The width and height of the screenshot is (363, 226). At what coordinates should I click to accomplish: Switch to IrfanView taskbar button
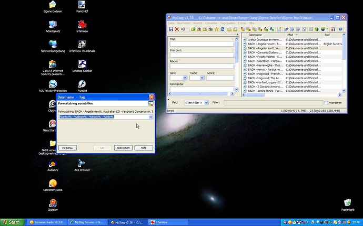point(168,222)
